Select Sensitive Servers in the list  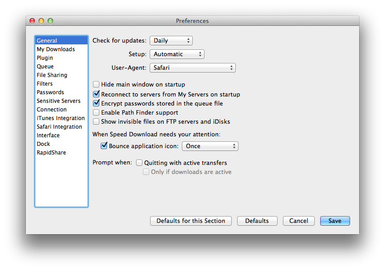[x=58, y=101]
